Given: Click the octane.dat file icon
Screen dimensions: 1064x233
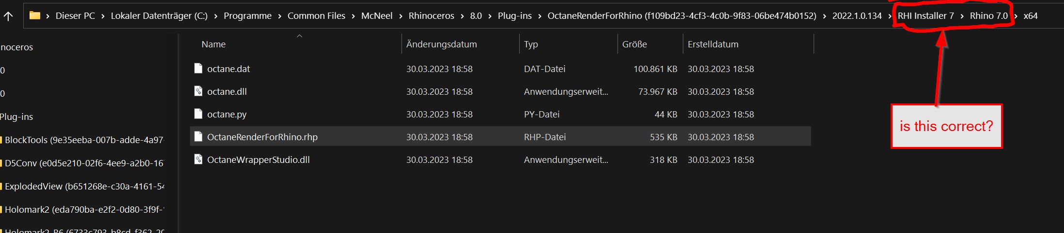Looking at the screenshot, I should point(198,68).
